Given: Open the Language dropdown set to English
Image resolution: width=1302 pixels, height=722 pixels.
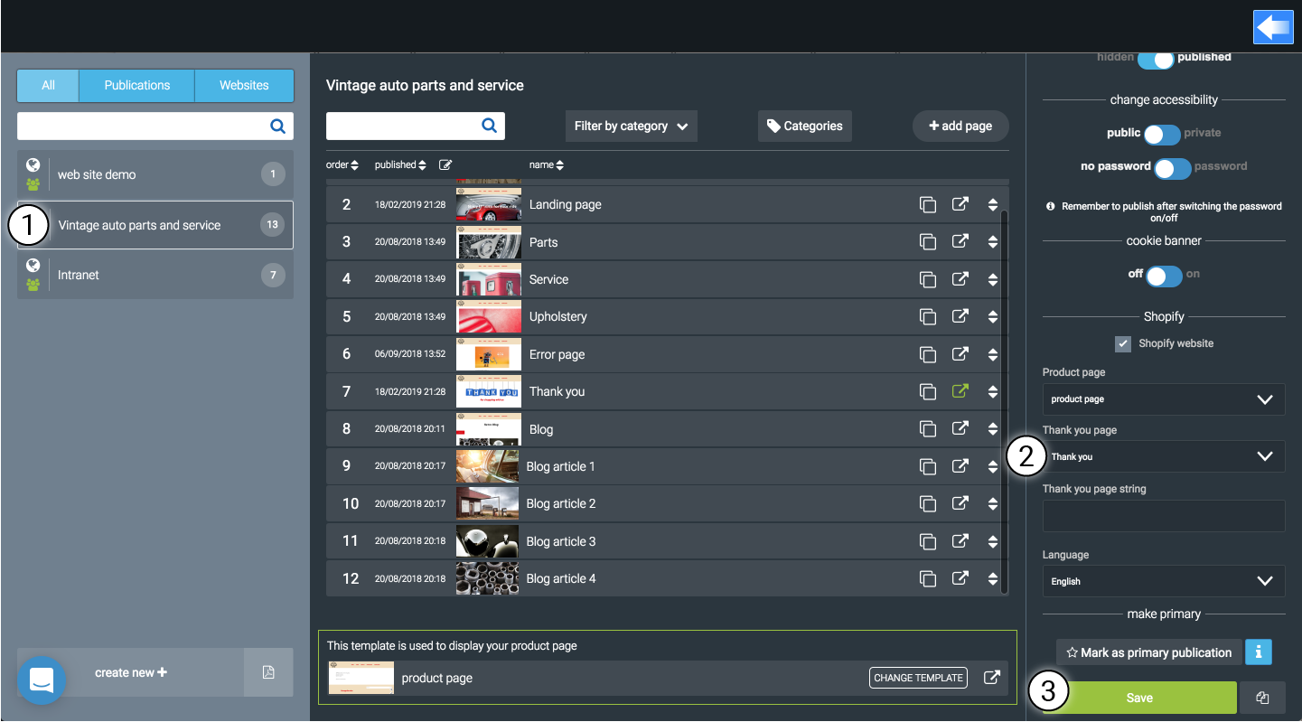Looking at the screenshot, I should [x=1164, y=581].
